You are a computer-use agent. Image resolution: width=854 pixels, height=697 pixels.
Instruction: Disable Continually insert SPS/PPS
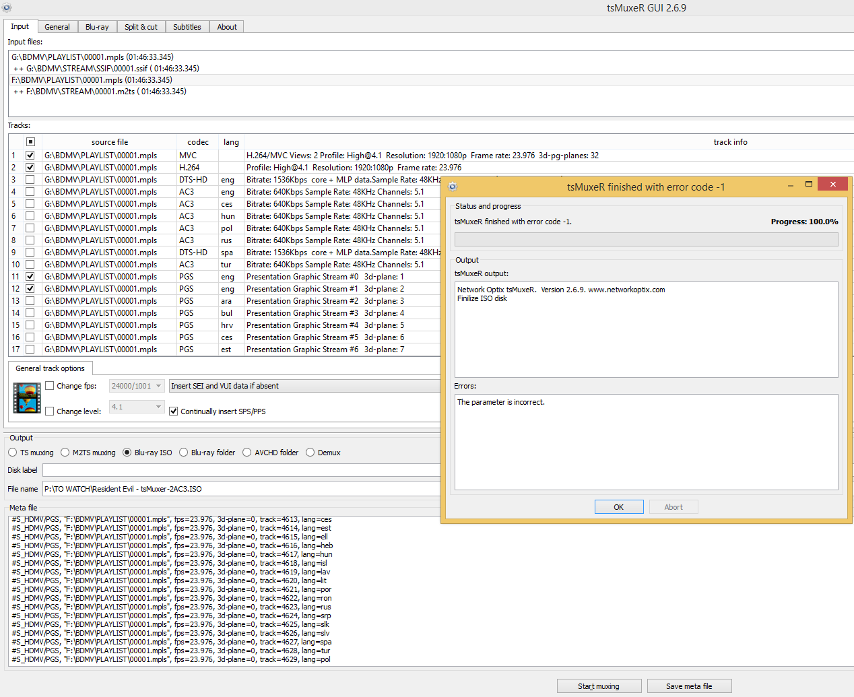[174, 411]
